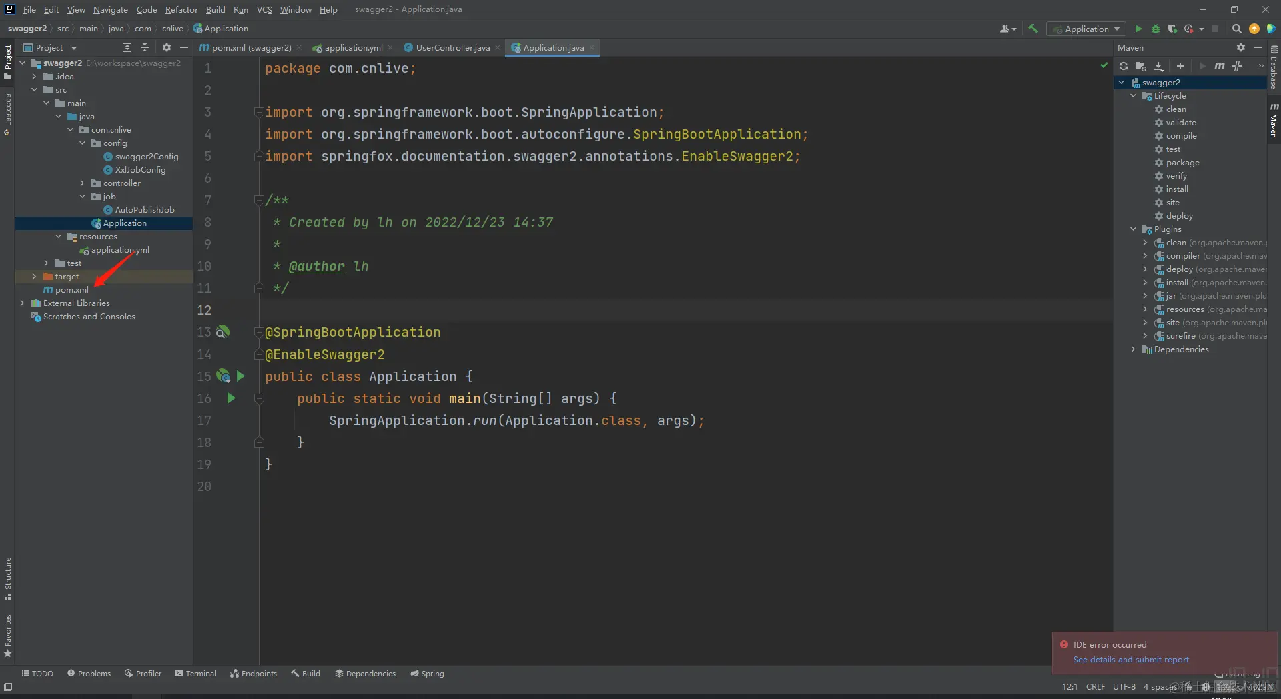
Task: Open See details and submit report link
Action: point(1131,660)
